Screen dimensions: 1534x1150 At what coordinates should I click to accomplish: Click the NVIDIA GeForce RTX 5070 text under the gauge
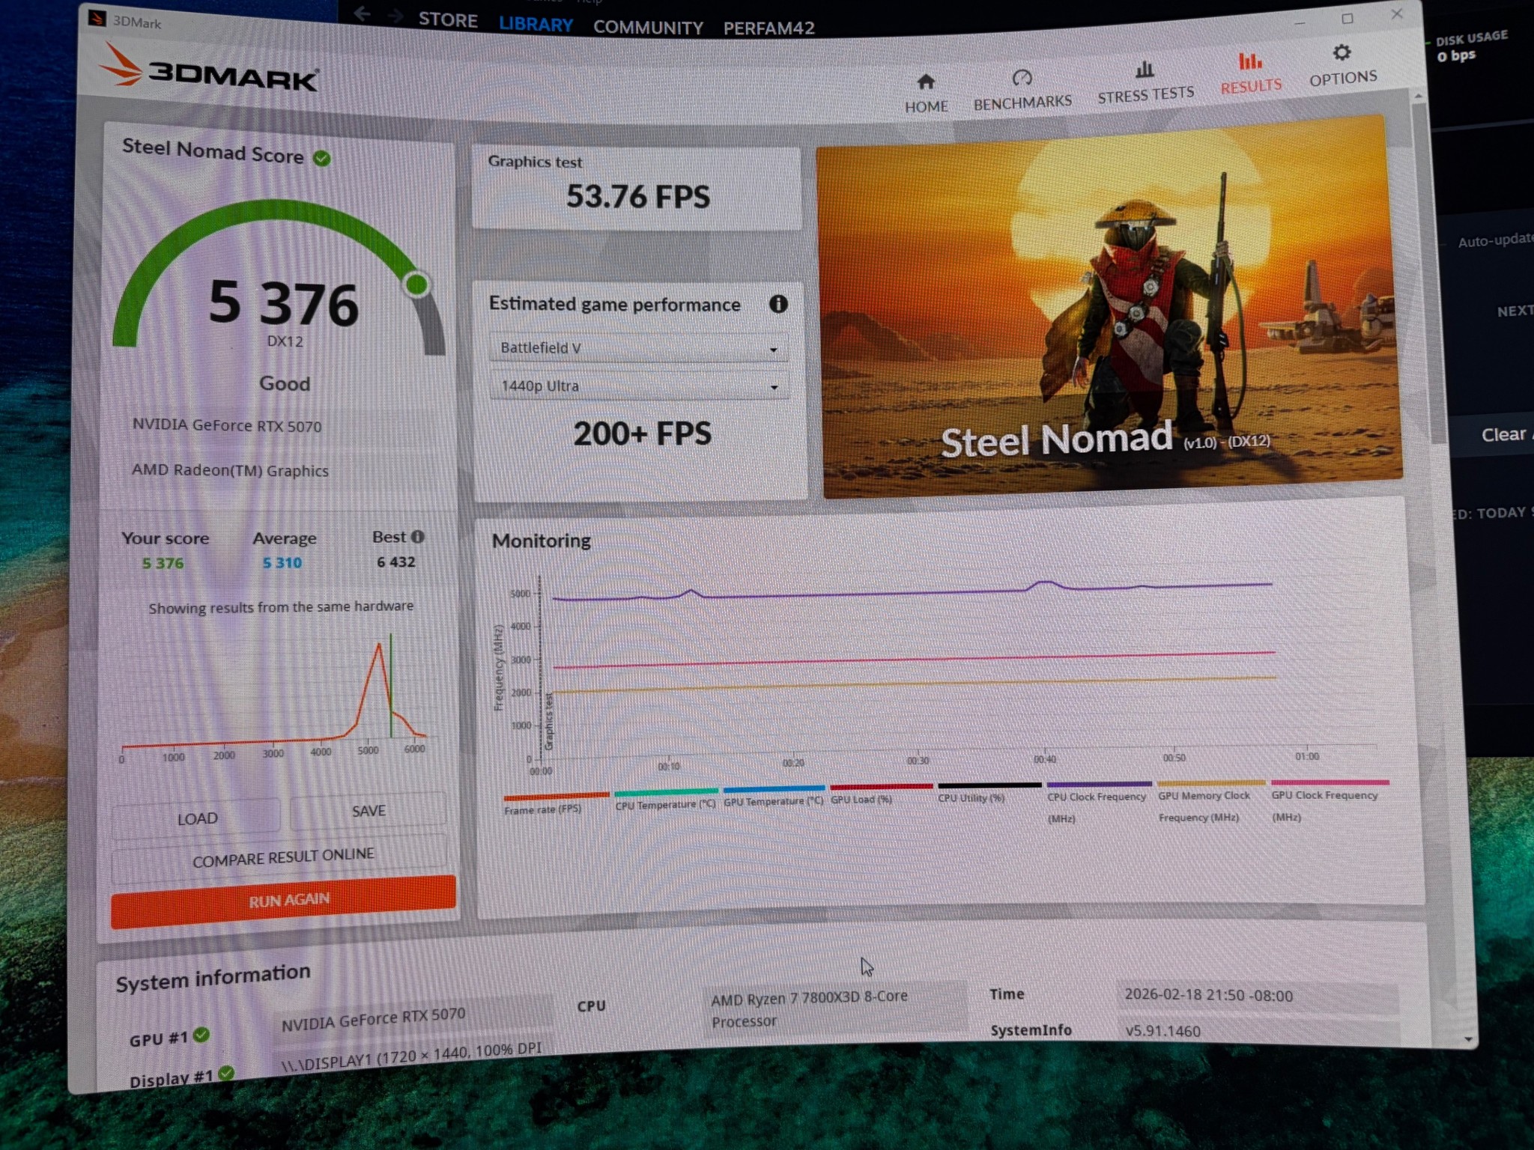(226, 425)
